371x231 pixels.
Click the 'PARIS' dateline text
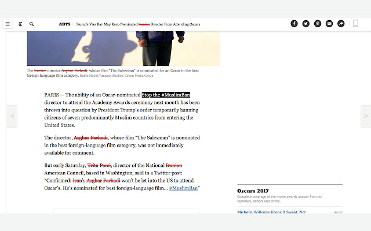click(x=52, y=95)
